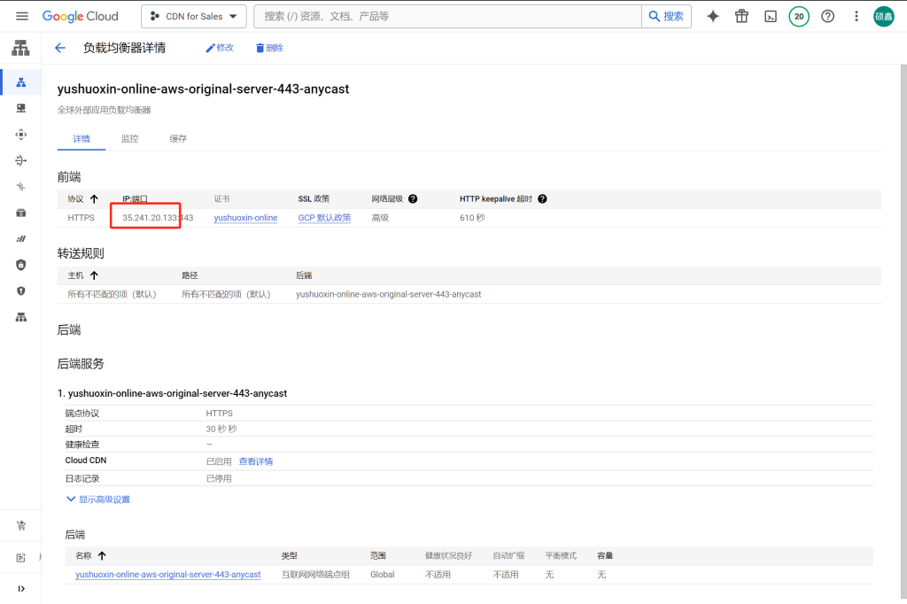Expand 显示高级设置 section

(x=98, y=499)
